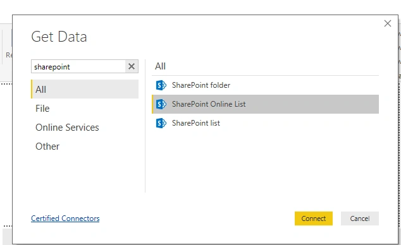
Task: Choose the 'SharePoint folder' text
Action: [x=201, y=85]
